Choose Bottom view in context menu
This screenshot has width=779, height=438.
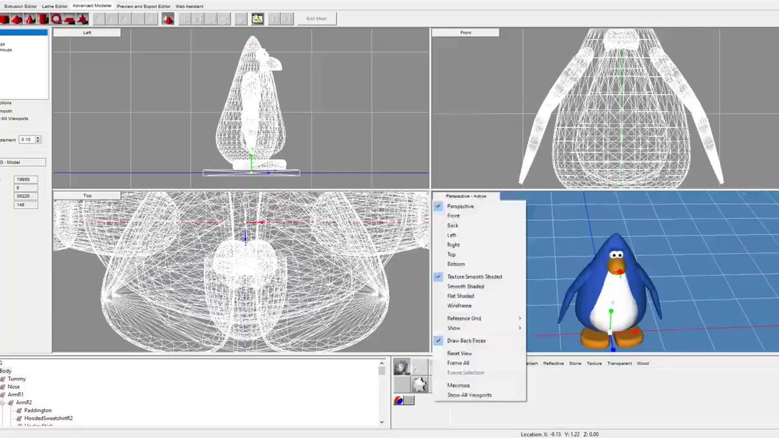click(x=456, y=265)
